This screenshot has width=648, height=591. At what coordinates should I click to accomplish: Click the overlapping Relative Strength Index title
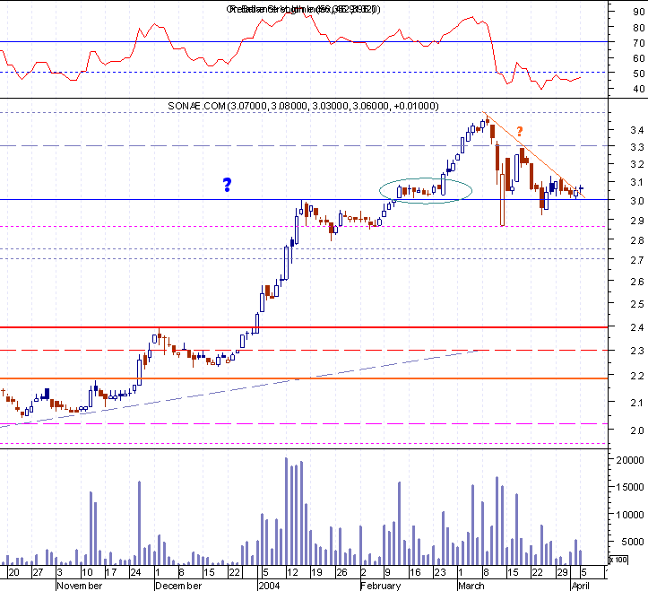tap(303, 9)
